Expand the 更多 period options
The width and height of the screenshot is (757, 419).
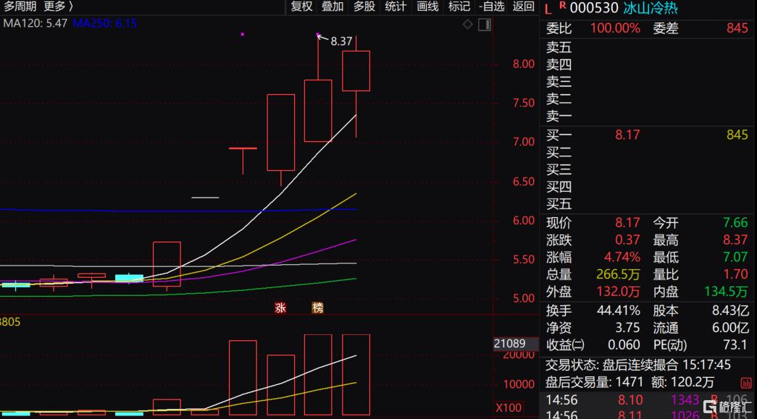click(59, 7)
